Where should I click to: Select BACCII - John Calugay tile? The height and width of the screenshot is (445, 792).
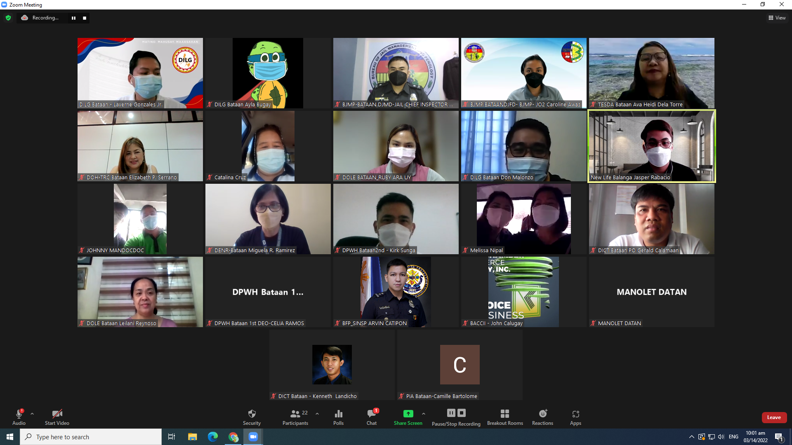pyautogui.click(x=524, y=292)
